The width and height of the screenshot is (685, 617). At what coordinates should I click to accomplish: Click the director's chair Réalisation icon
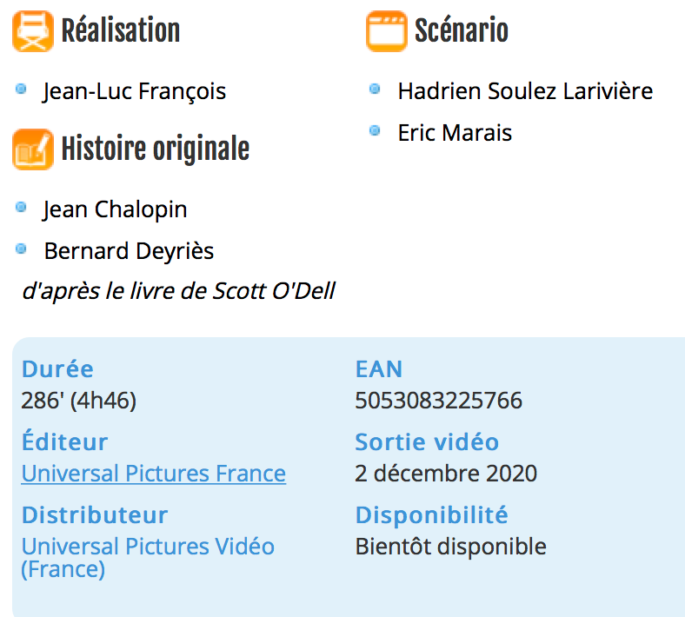coord(32,31)
